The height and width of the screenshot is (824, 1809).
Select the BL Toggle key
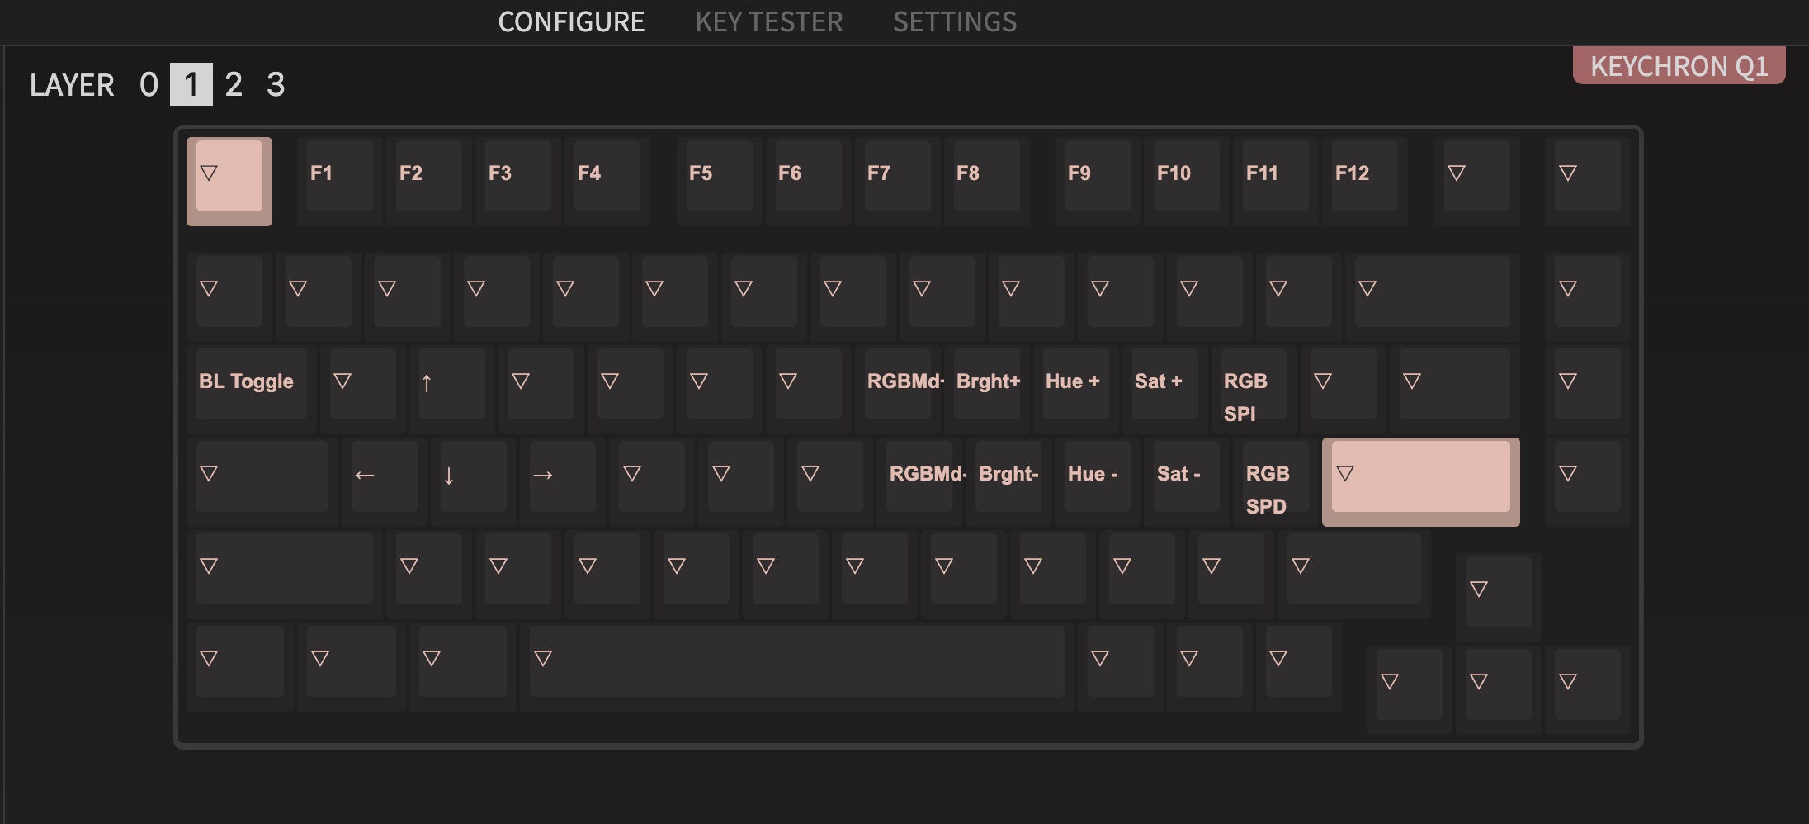252,390
